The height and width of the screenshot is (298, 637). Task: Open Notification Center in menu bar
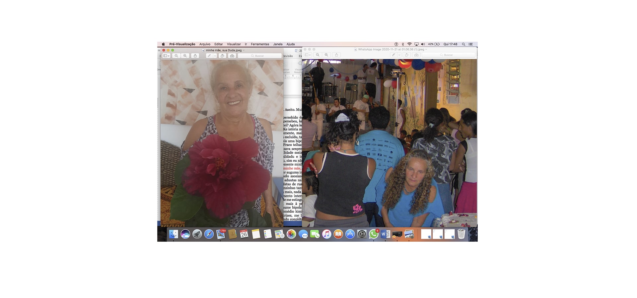[470, 44]
